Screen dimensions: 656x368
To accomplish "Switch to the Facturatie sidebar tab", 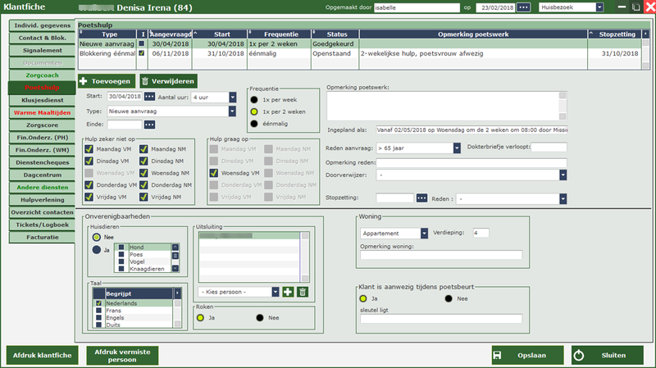I will coord(42,236).
